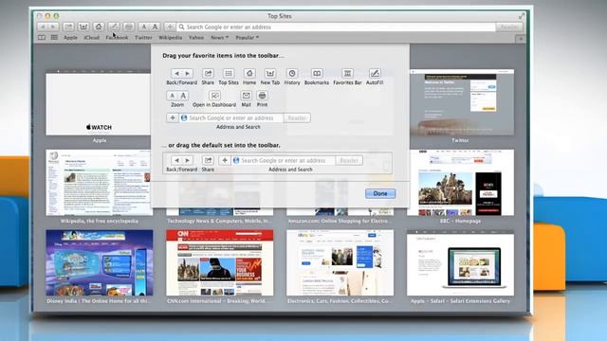Click the Back arrow in Safari's toolbar
The image size is (607, 341).
tap(43, 27)
